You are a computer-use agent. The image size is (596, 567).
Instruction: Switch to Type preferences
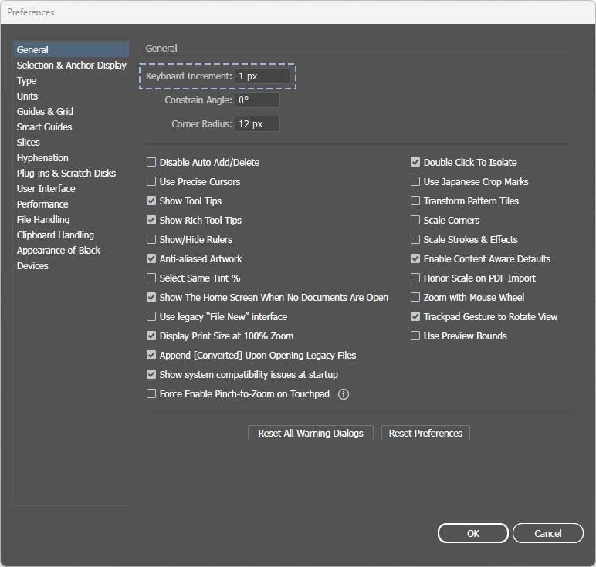pos(72,81)
